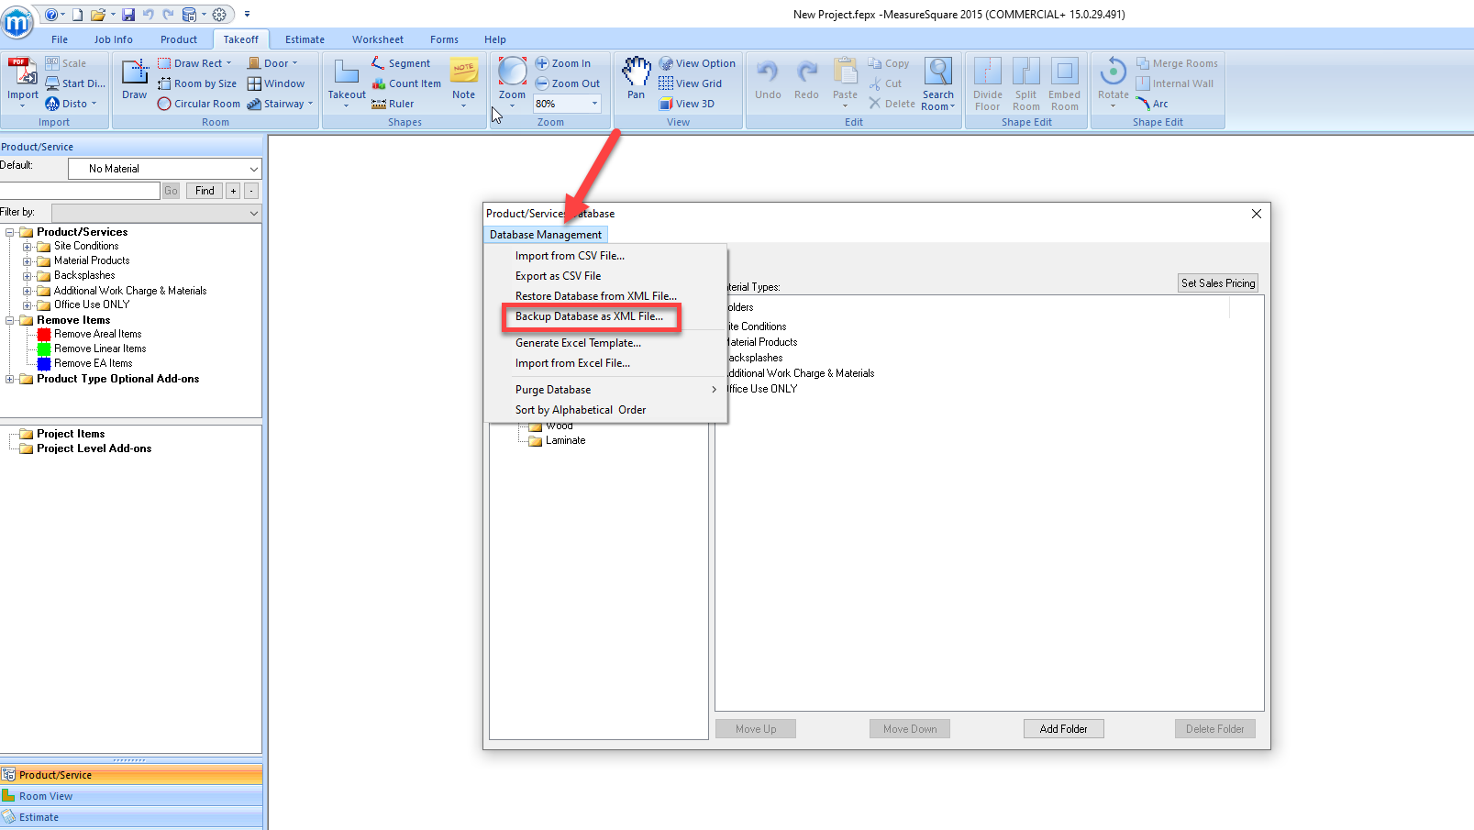Click Zoom In
The width and height of the screenshot is (1474, 830).
point(563,63)
